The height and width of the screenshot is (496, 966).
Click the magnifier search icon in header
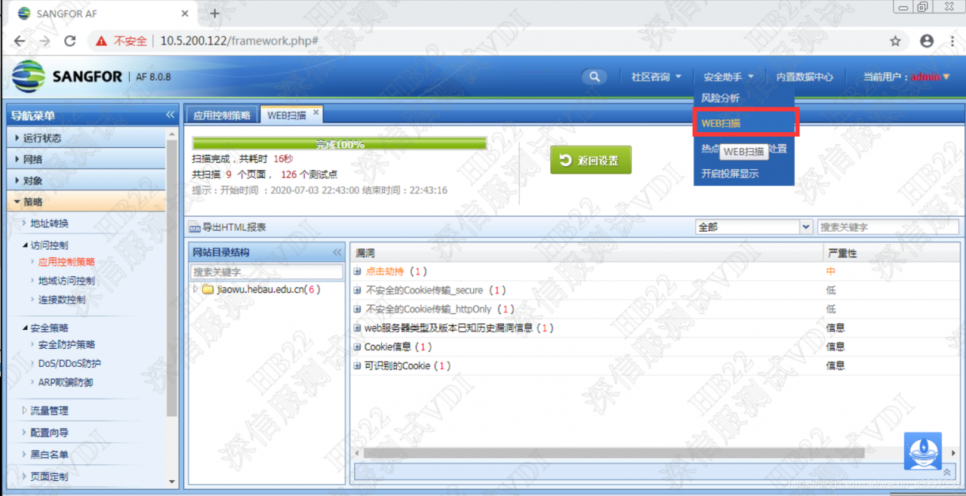[595, 77]
